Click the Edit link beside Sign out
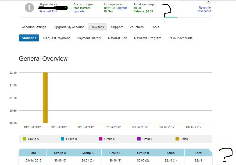This screenshot has width=236, height=165. 55,11
